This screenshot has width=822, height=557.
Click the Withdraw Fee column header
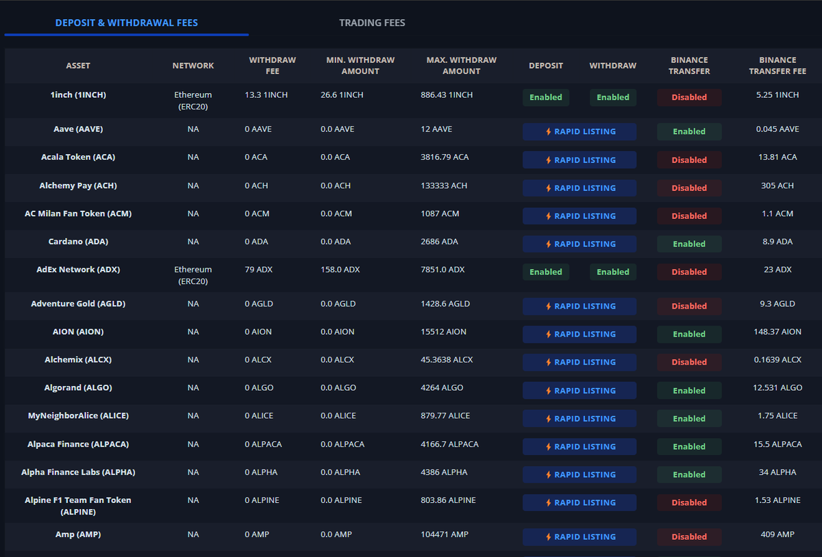[x=273, y=66]
